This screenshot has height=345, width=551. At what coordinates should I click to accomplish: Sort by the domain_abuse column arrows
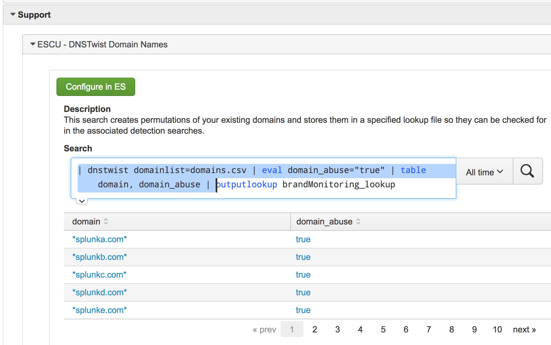point(358,221)
